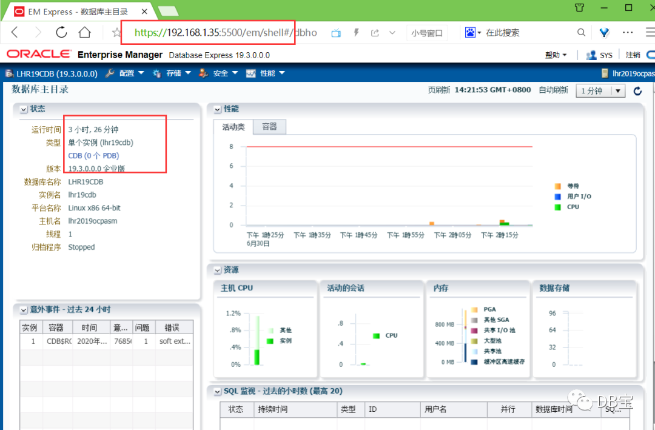This screenshot has height=430, width=655.
Task: Click the lhr2019ocpasm host icon
Action: (605, 73)
